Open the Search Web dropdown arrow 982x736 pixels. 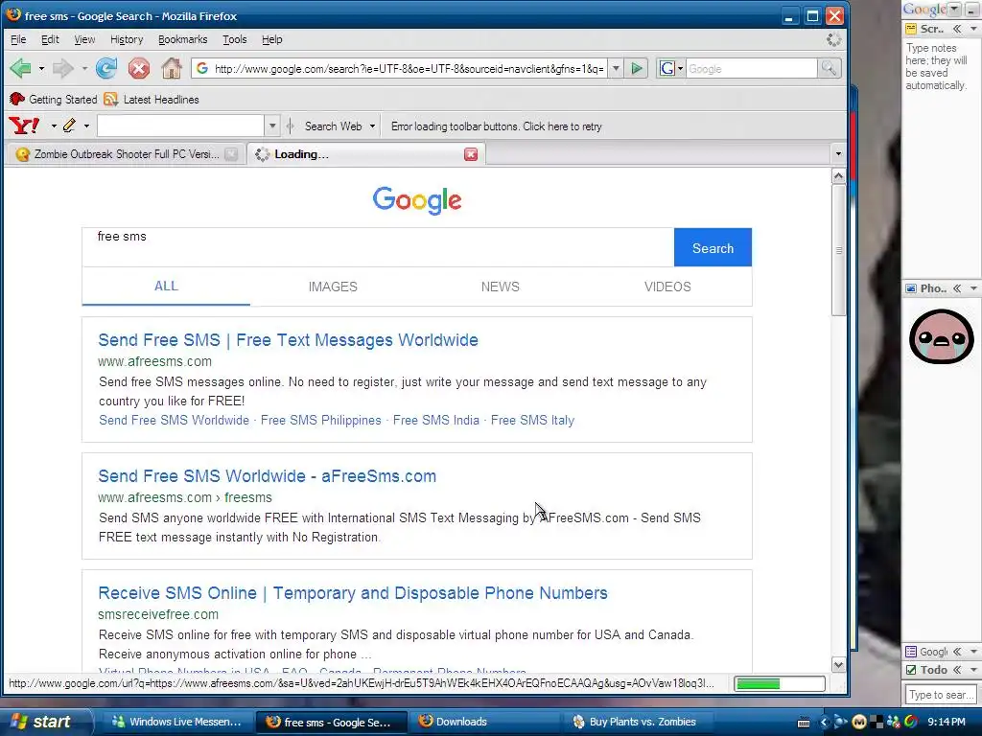(372, 126)
